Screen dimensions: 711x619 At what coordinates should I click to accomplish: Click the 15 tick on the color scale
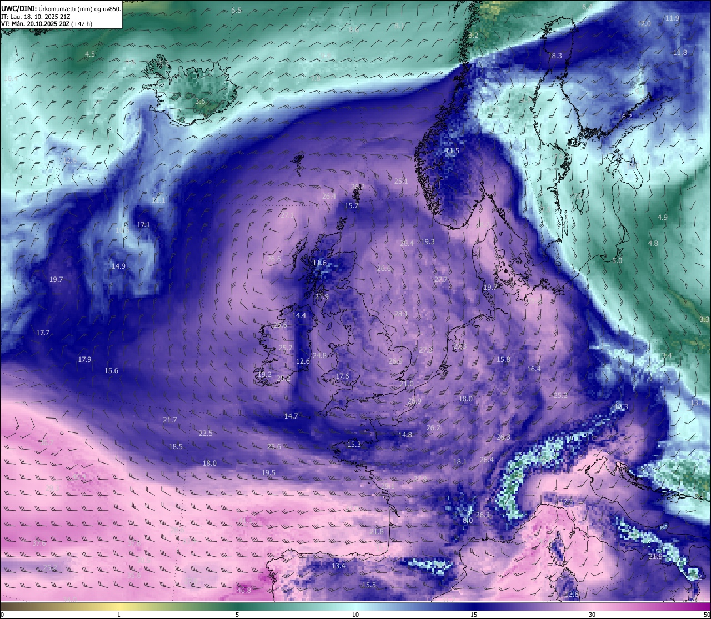(473, 615)
